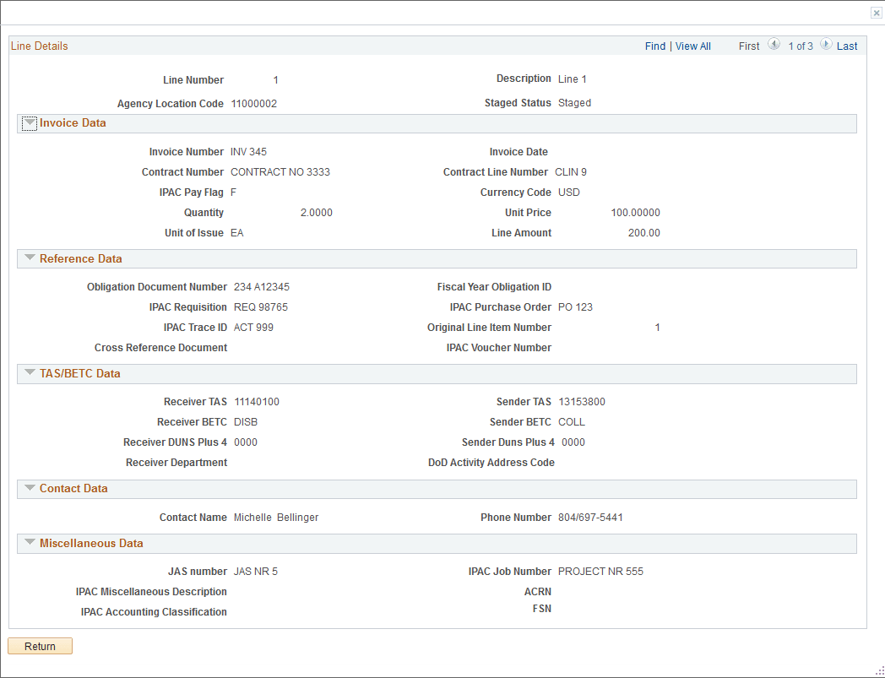The height and width of the screenshot is (678, 885).
Task: Collapse the TAS/BETC Data section arrow icon
Action: click(29, 373)
